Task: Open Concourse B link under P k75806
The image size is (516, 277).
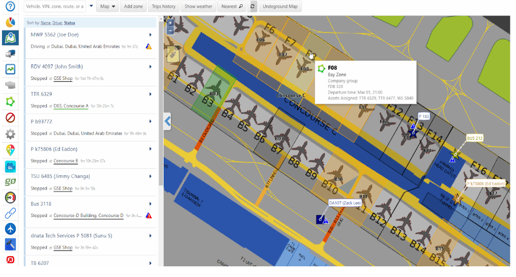Action: coord(66,161)
